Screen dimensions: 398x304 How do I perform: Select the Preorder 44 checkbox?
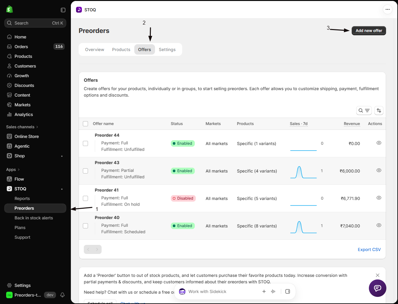coord(85,143)
